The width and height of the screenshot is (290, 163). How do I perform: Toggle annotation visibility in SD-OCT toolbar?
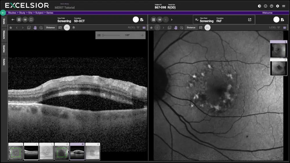point(60,28)
